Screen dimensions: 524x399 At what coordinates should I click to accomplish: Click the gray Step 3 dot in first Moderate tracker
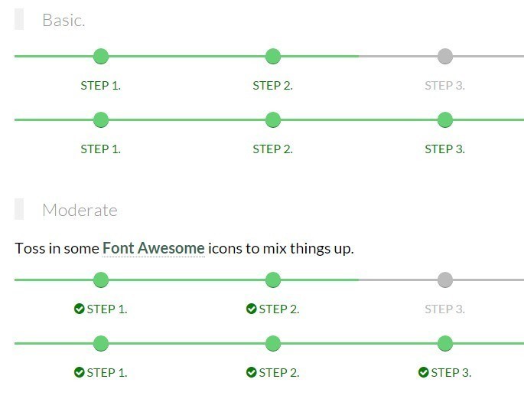(x=445, y=280)
